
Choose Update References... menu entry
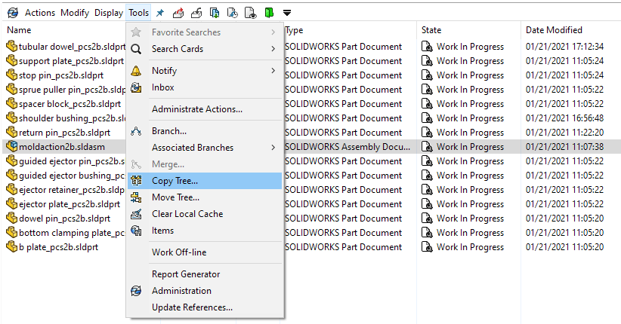tap(205, 307)
